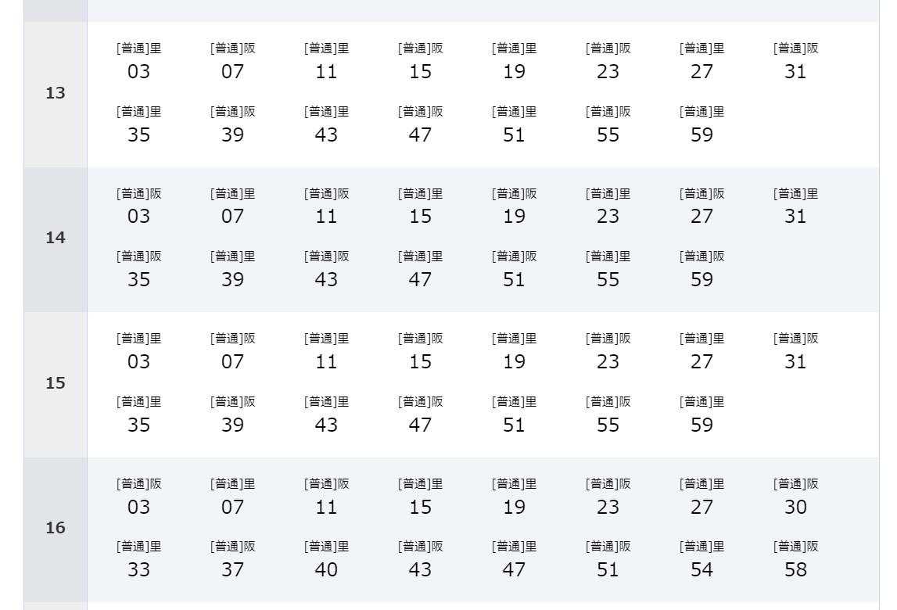Select the 13:03 普通 里 departure
Viewport: 897px width, 610px height.
click(138, 62)
